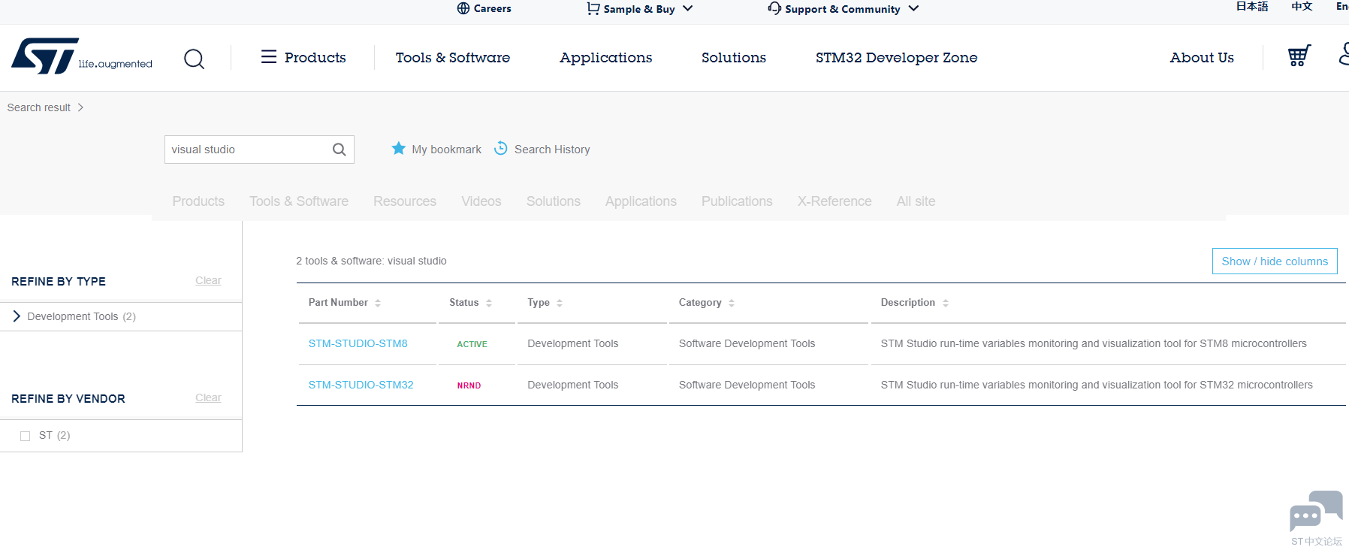Click the ST life.augmented logo
This screenshot has width=1349, height=553.
(x=82, y=56)
